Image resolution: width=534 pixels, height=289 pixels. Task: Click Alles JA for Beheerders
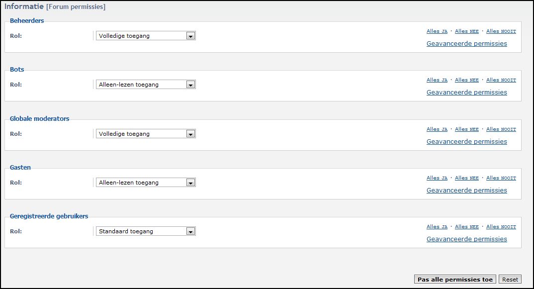coord(437,31)
